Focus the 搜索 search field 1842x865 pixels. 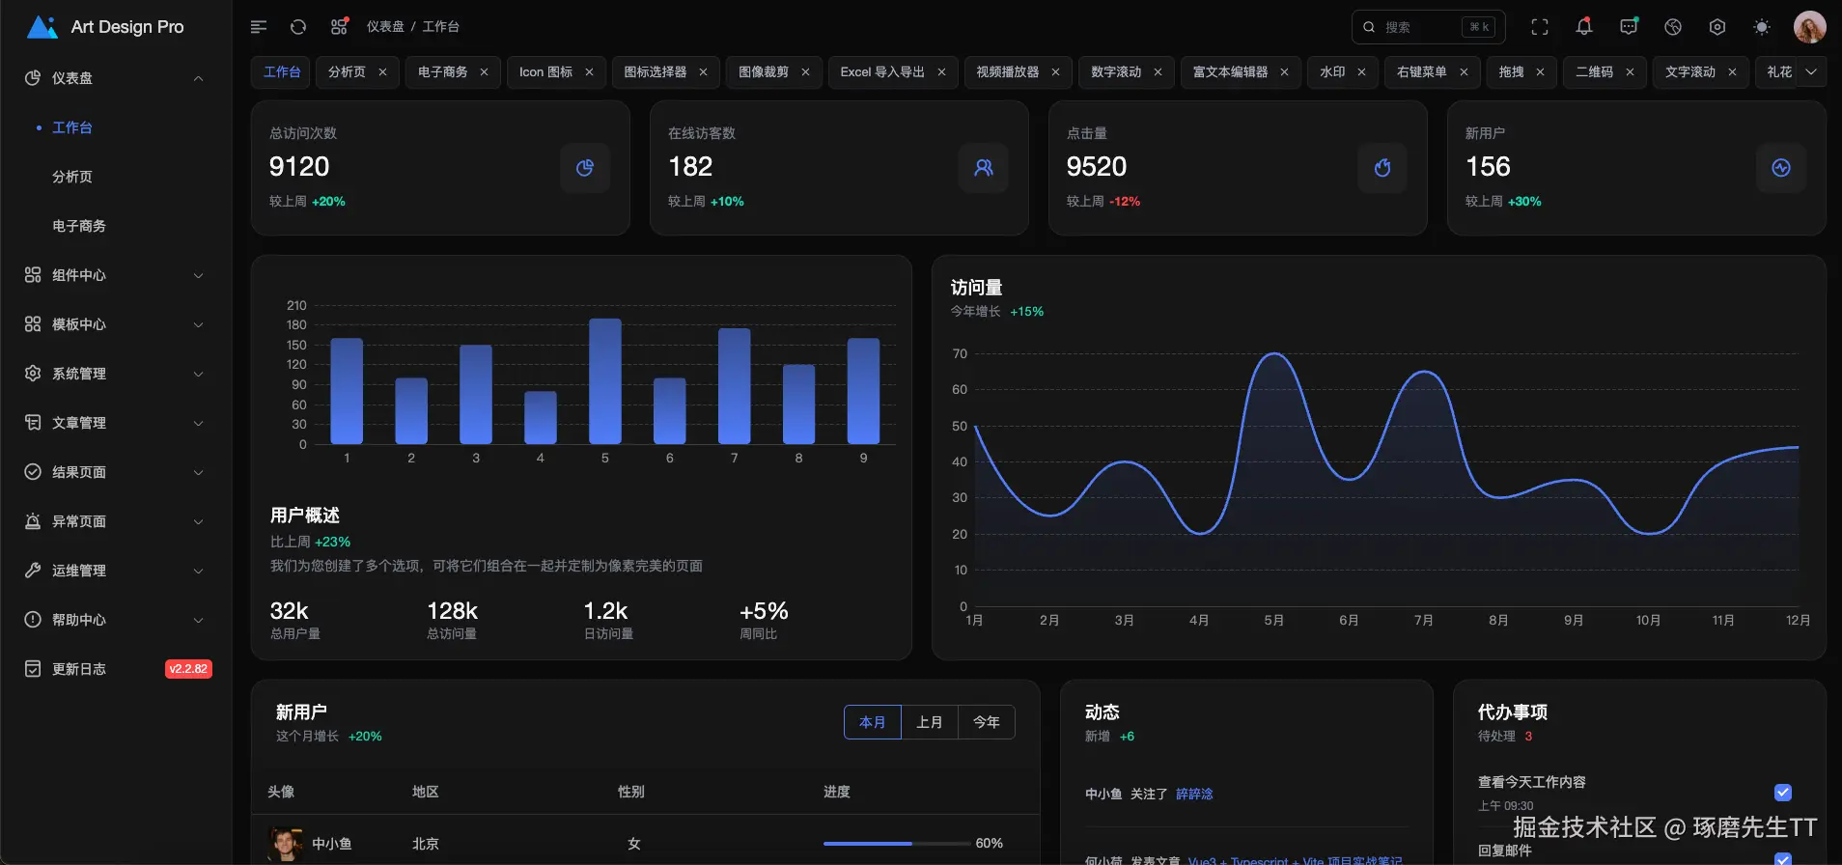(x=1419, y=27)
